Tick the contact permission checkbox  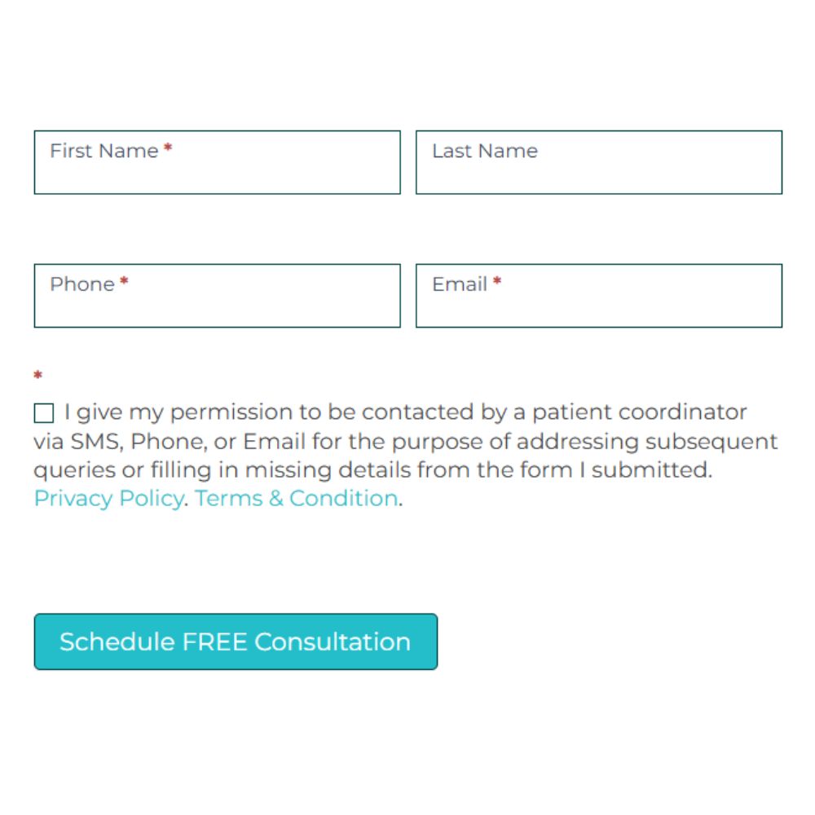tap(44, 413)
